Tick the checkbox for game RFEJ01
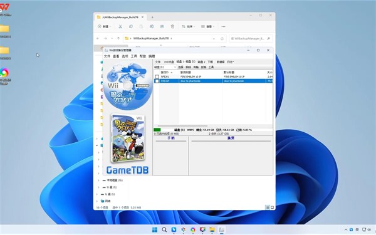This screenshot has height=235, width=376. [x=157, y=76]
